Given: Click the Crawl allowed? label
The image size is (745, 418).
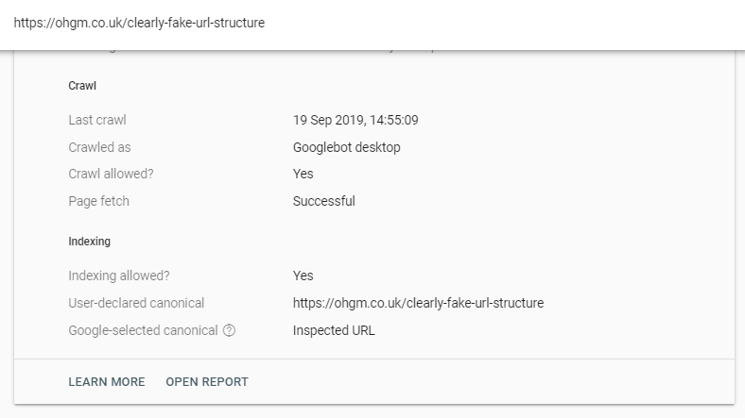Looking at the screenshot, I should 112,174.
